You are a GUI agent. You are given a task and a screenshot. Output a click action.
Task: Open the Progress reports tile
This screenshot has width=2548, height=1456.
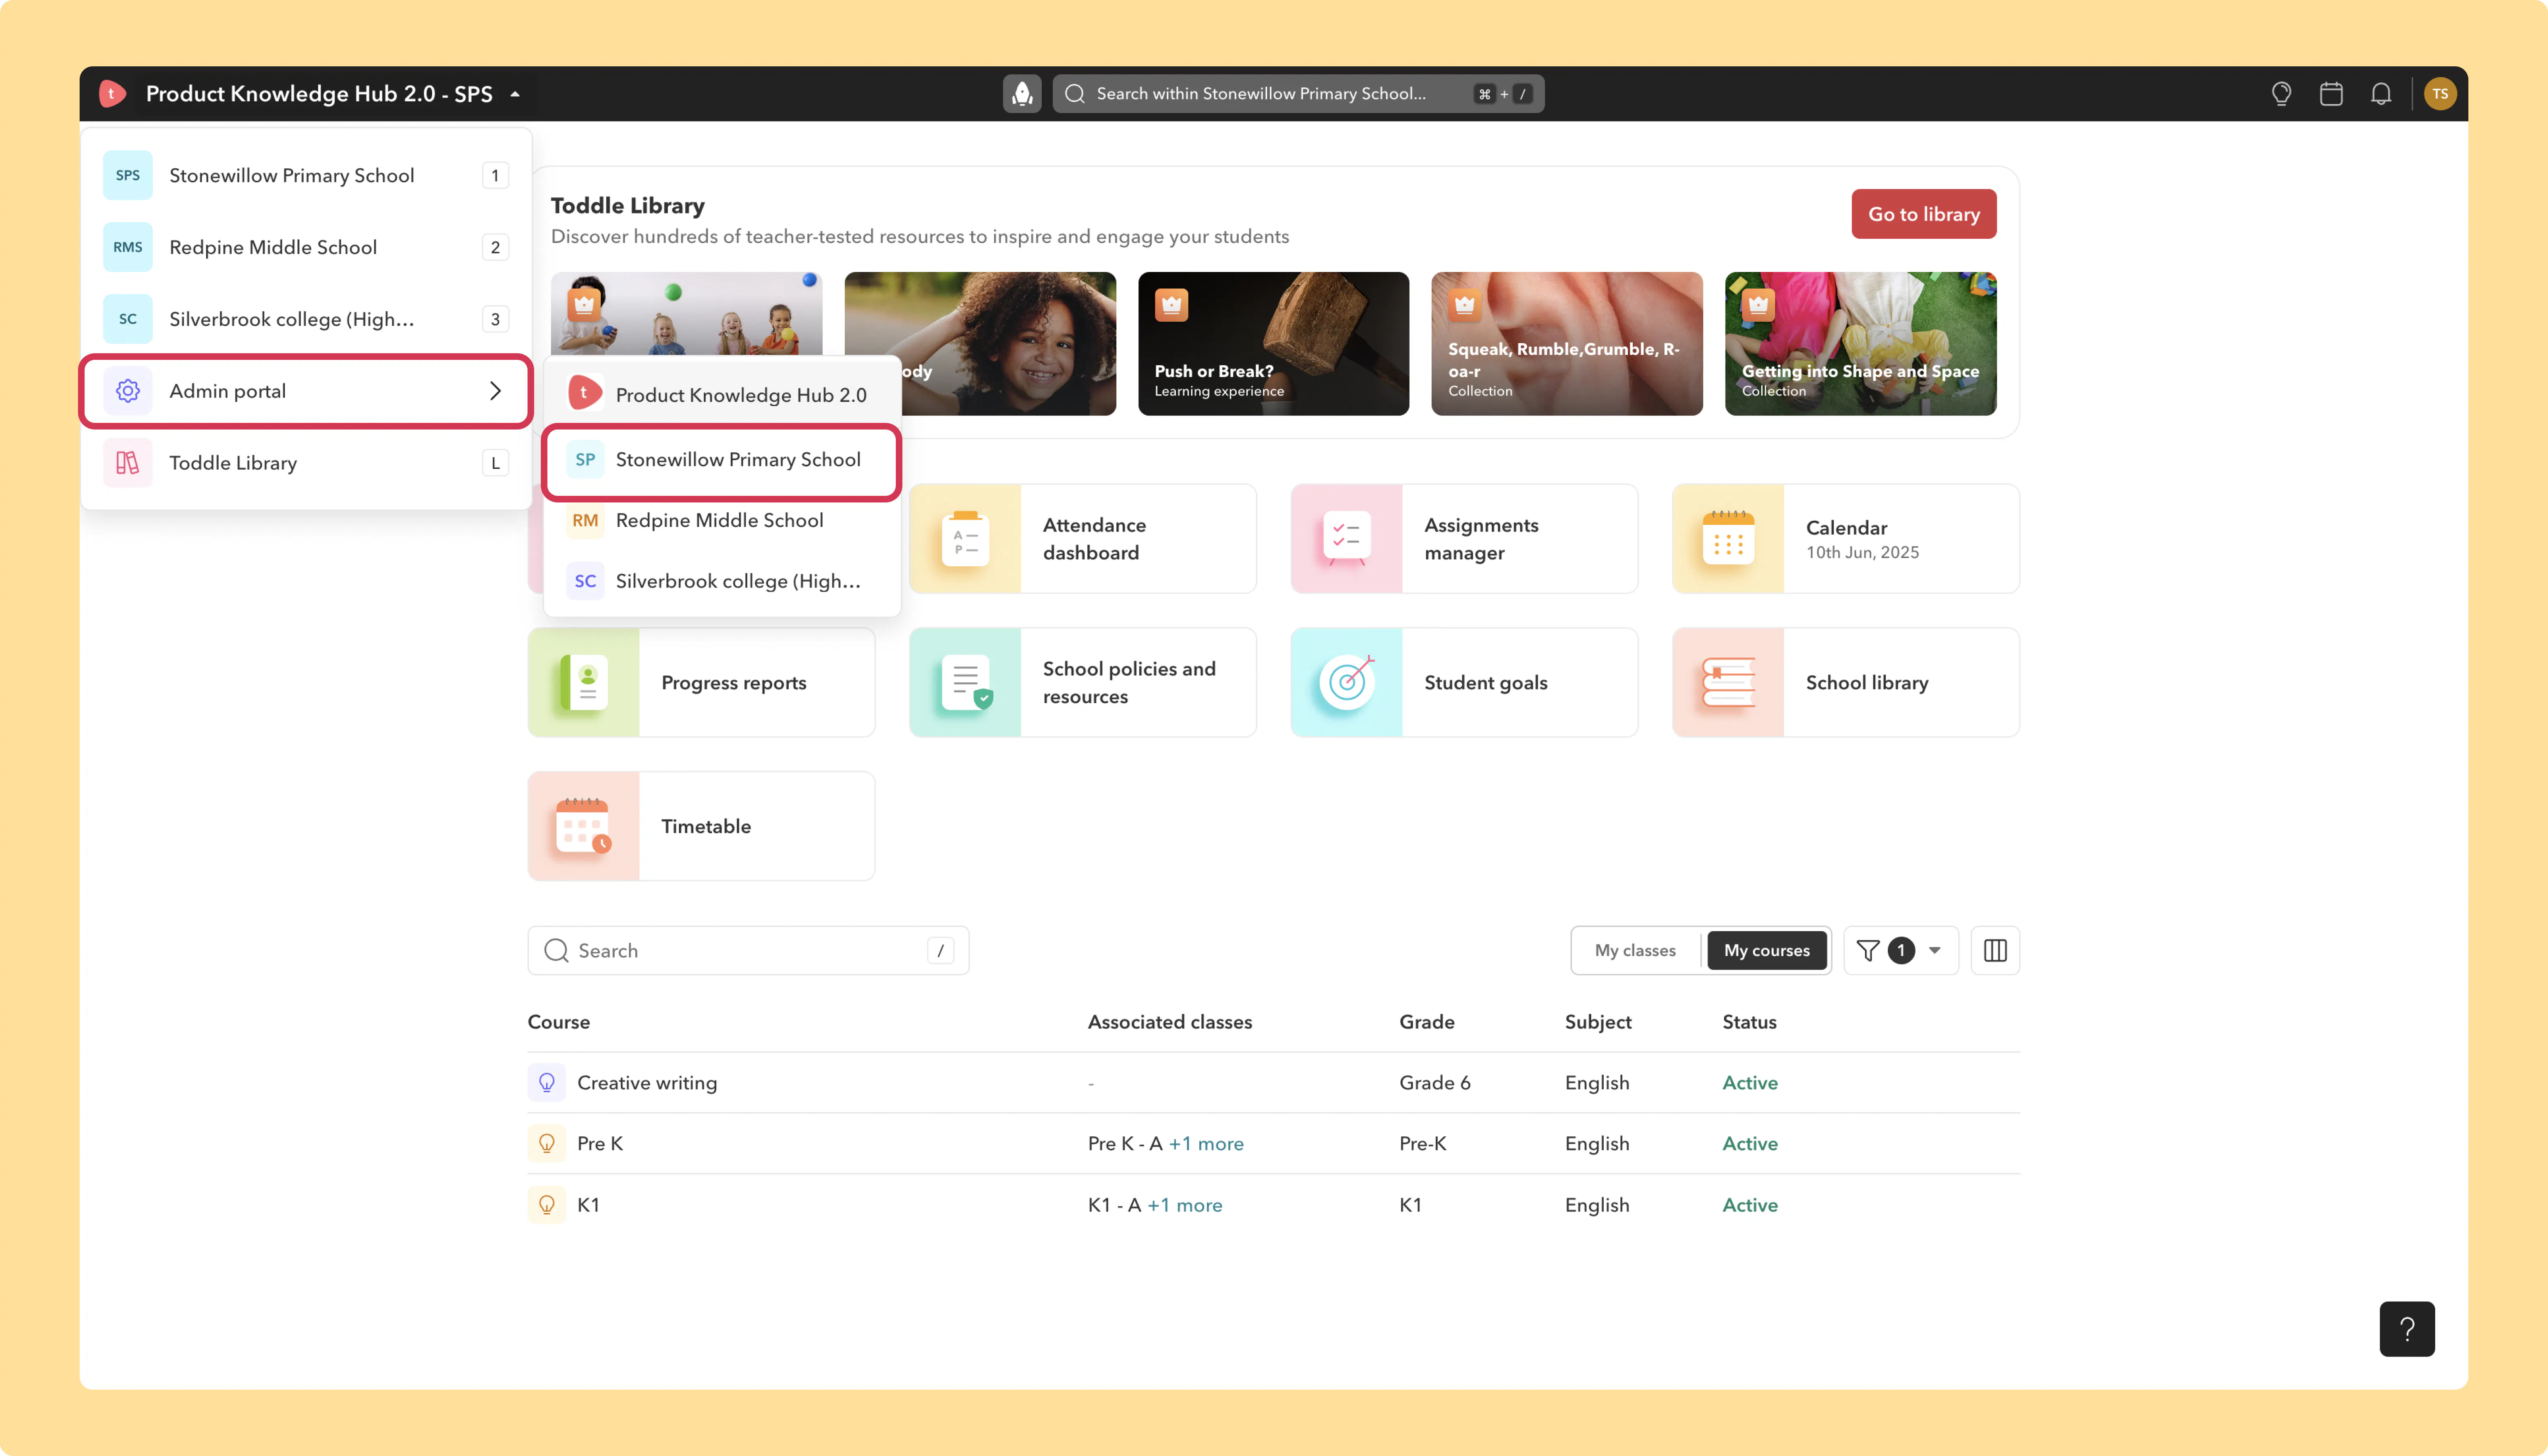[701, 683]
